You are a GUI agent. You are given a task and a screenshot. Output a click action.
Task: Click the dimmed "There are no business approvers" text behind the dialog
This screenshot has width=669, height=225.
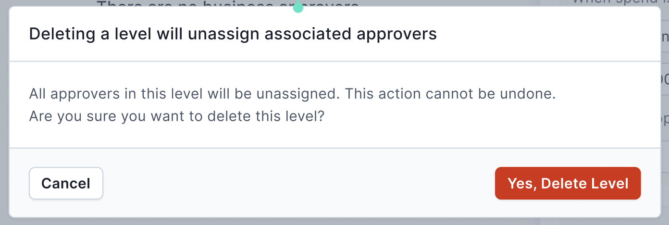(x=228, y=3)
